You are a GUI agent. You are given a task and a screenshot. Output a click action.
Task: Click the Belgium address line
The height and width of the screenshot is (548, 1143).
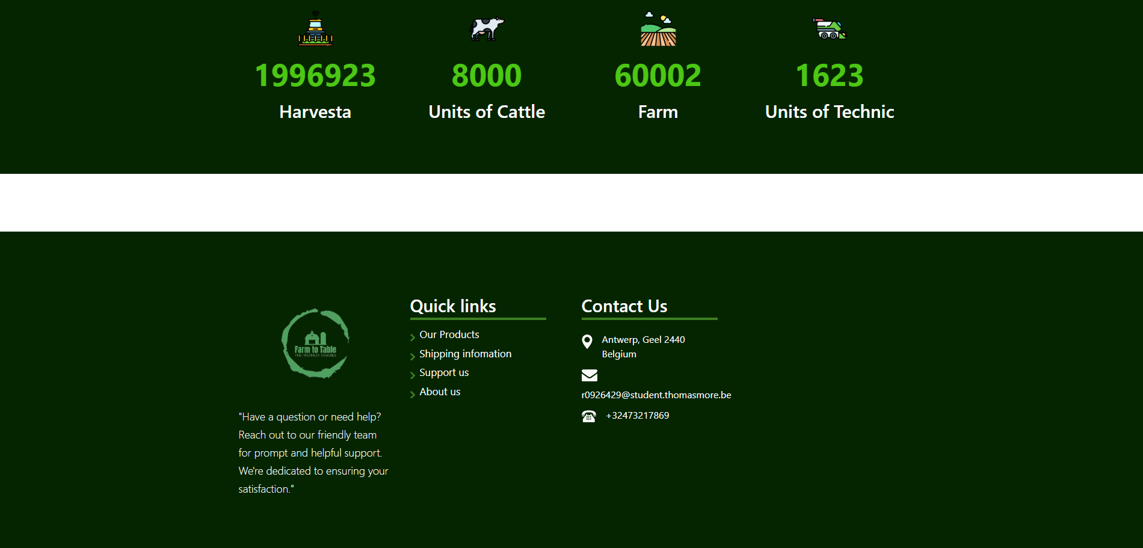(619, 354)
